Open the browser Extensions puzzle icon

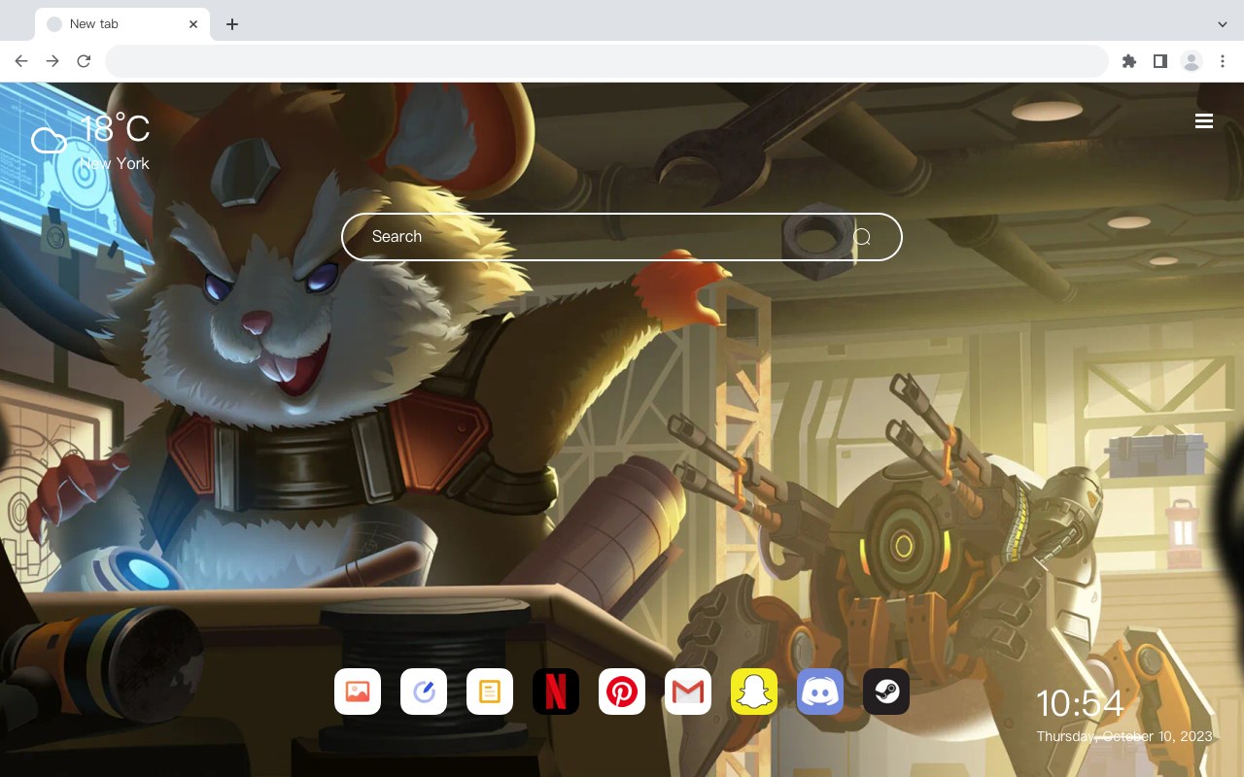tap(1129, 61)
